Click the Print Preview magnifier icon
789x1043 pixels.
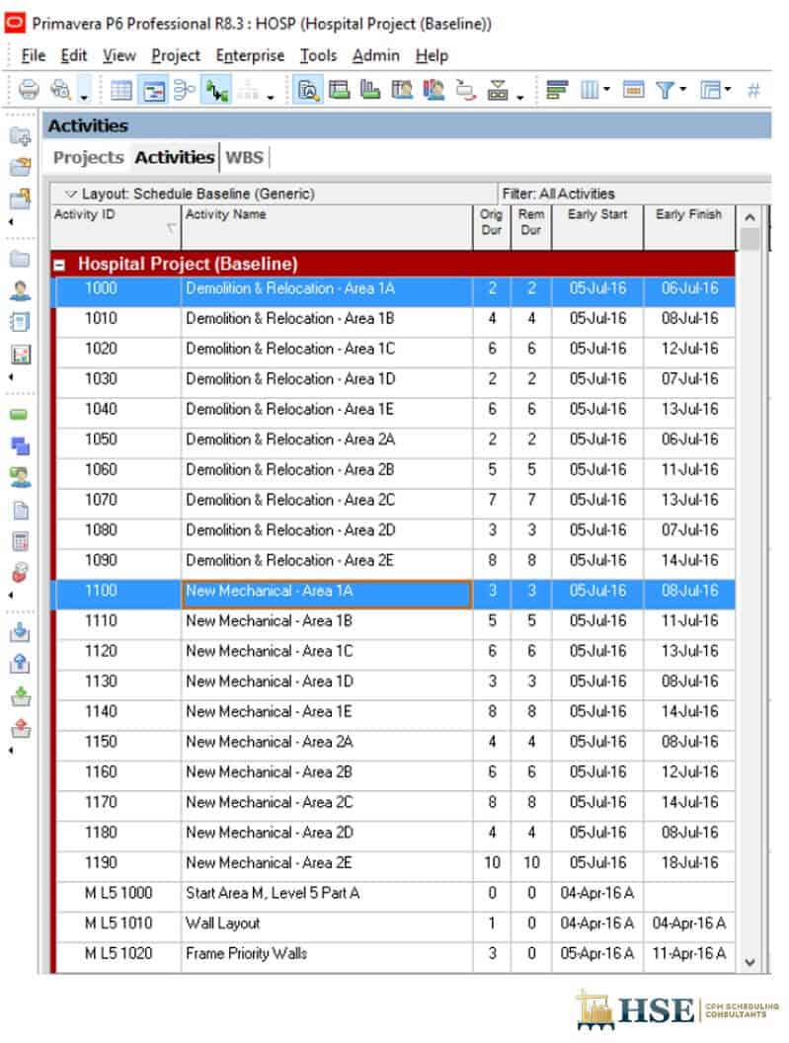[59, 91]
